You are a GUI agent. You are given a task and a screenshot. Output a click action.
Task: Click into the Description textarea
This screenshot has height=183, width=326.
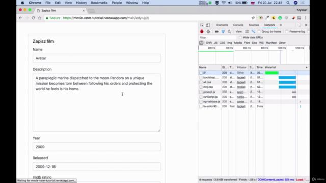tap(96, 103)
